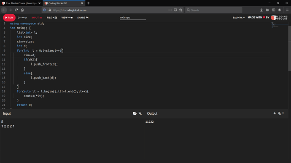The image size is (291, 163).
Task: Click the Coding Blocks logo
Action: pyautogui.click(x=279, y=18)
